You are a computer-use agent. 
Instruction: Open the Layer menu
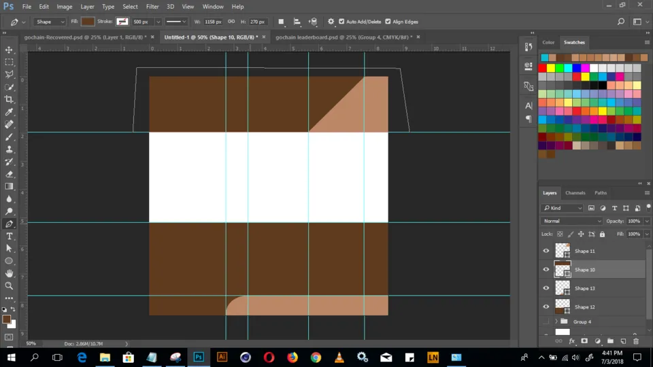point(87,7)
